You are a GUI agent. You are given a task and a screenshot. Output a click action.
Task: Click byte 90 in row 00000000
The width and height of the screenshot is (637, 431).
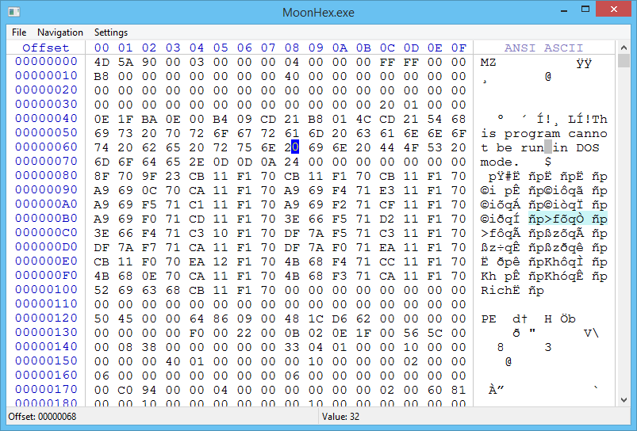(149, 62)
